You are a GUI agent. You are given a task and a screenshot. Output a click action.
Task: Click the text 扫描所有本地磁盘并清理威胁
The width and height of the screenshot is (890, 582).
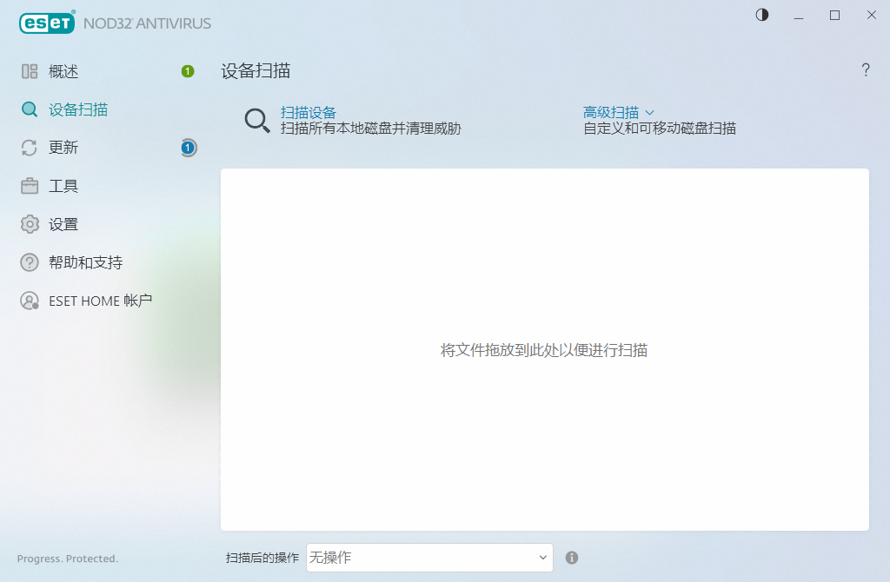click(370, 129)
